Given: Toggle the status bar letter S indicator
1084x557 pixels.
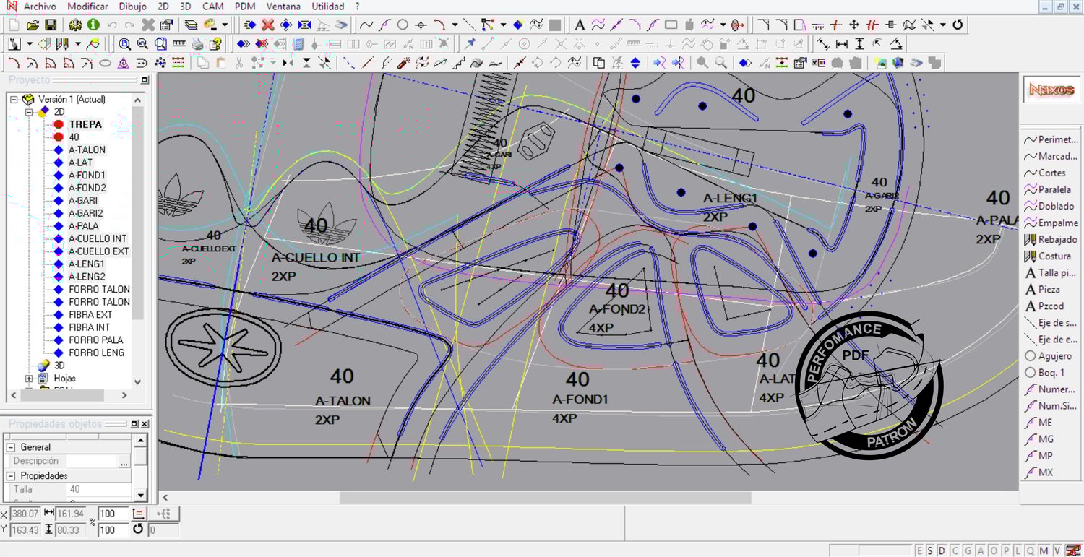Looking at the screenshot, I should (x=930, y=550).
